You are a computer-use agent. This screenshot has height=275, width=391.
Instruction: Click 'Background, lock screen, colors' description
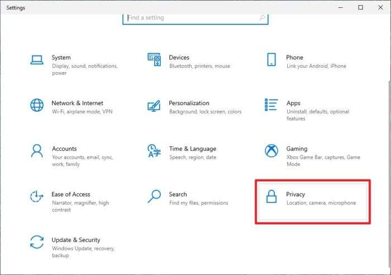[x=205, y=112]
